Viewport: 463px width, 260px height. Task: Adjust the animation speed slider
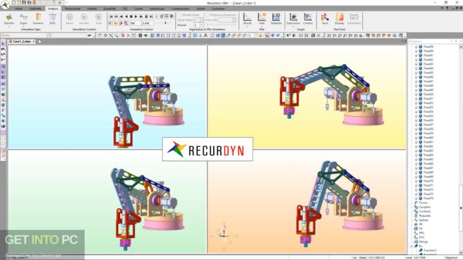(x=165, y=23)
